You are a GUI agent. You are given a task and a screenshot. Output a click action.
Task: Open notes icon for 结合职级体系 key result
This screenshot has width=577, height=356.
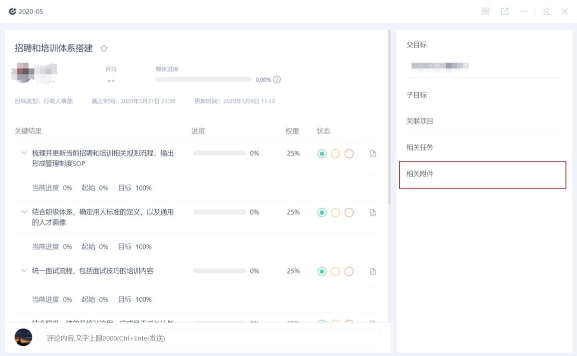pyautogui.click(x=373, y=212)
